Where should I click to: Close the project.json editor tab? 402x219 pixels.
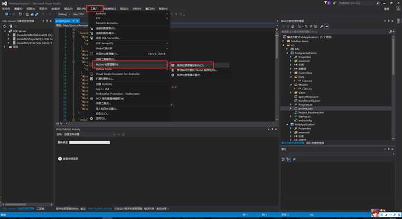click(77, 21)
